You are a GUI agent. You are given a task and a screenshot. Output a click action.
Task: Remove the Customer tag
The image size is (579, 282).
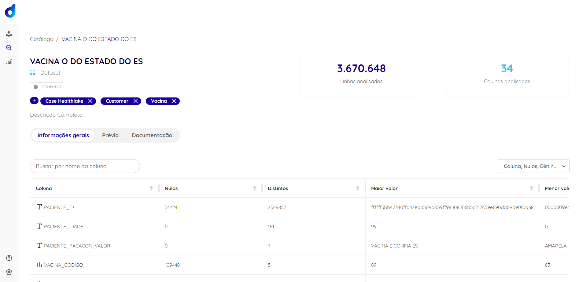tap(135, 101)
